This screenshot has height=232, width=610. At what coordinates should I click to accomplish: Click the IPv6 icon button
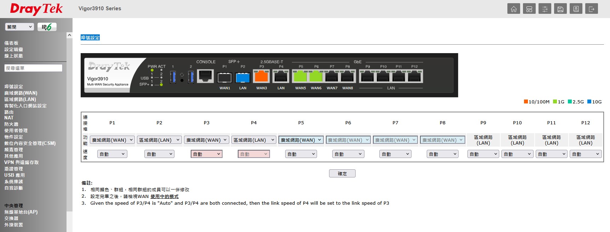pos(47,27)
